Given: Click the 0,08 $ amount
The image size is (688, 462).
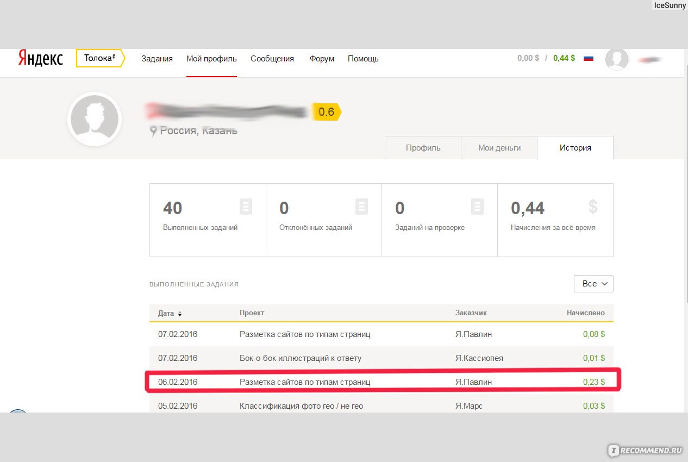Looking at the screenshot, I should pyautogui.click(x=594, y=334).
